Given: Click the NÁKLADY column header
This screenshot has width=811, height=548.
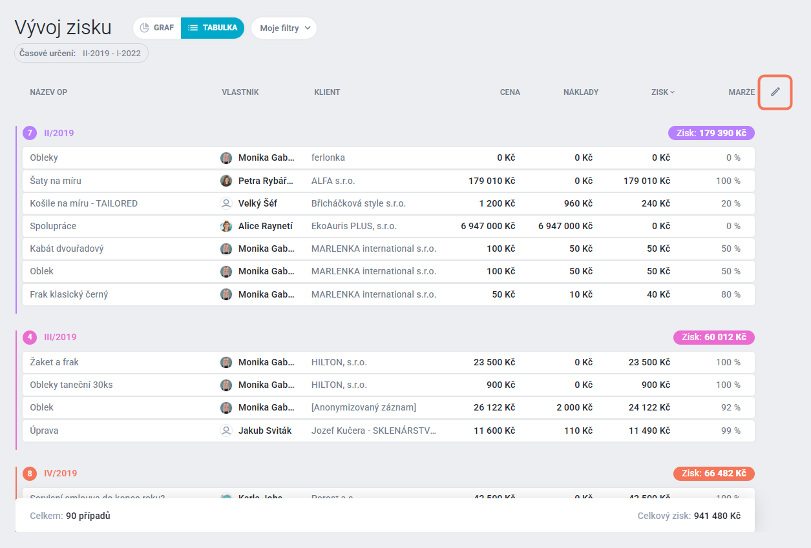Looking at the screenshot, I should 581,92.
